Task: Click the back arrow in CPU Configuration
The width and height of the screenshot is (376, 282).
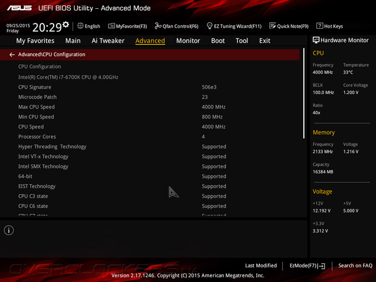Action: point(12,55)
